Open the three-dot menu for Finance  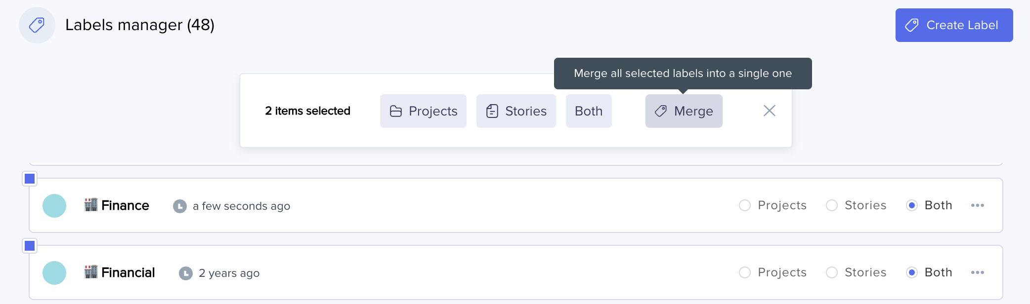(979, 205)
